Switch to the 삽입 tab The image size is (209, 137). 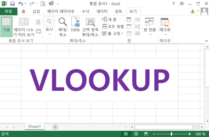36,11
